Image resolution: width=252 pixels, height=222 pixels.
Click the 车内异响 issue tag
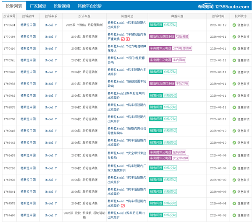(179, 60)
